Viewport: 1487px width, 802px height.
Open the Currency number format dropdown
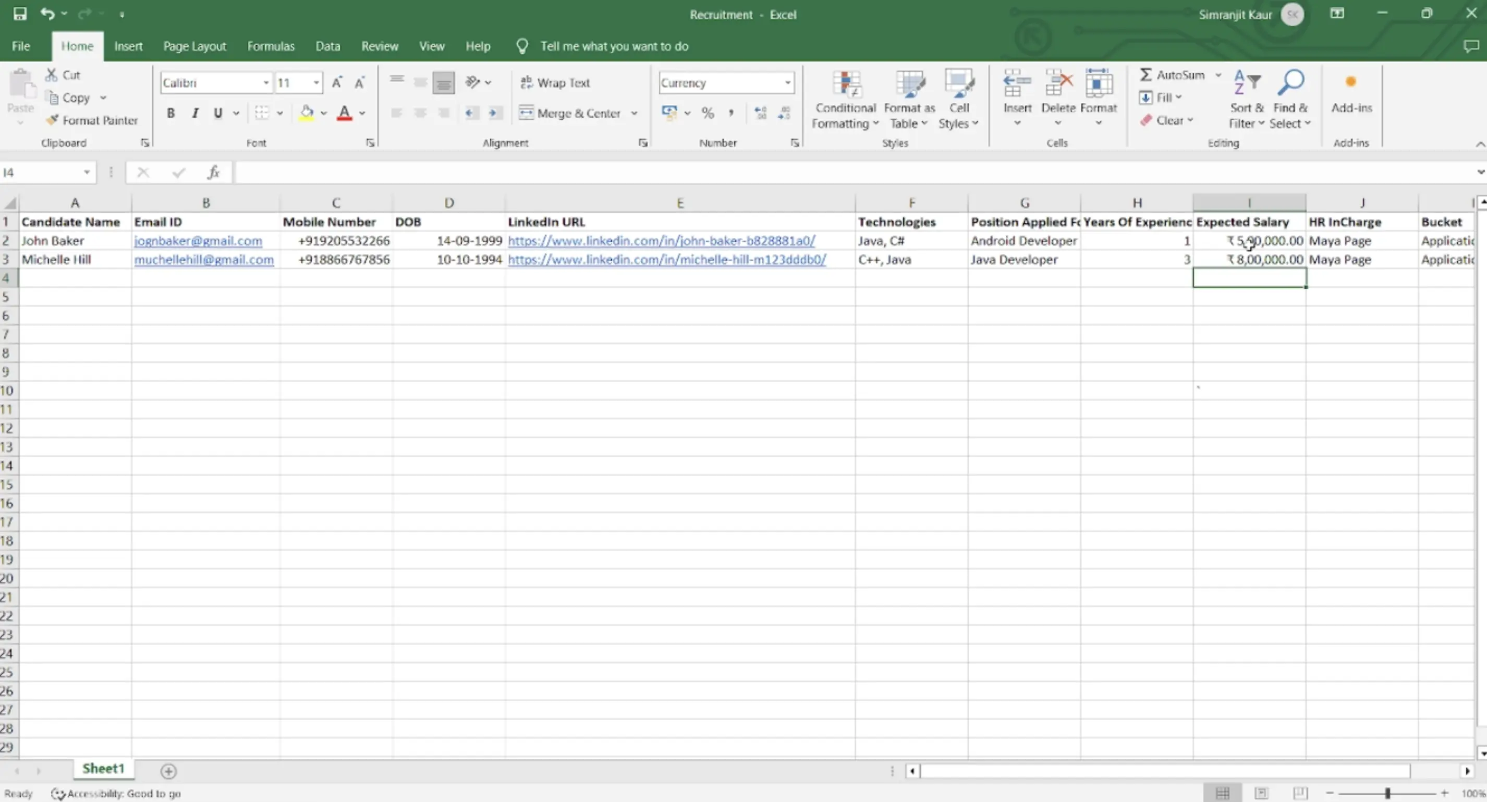(787, 82)
